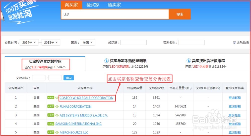Open the 2014年 start year dropdown

tap(29, 43)
